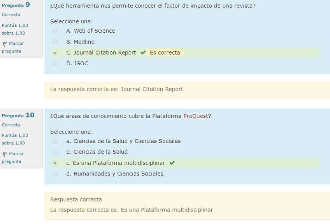This screenshot has width=330, height=224.
Task: Click 'La respuesta correcta es: Es una Plataforma multidisciplinar'
Action: click(x=132, y=210)
